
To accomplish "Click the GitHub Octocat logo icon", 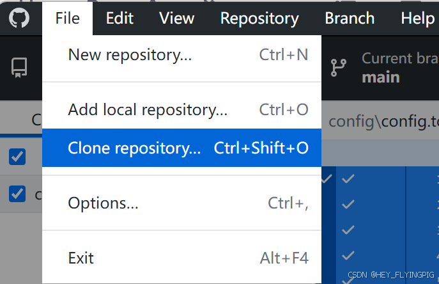I will pos(19,18).
